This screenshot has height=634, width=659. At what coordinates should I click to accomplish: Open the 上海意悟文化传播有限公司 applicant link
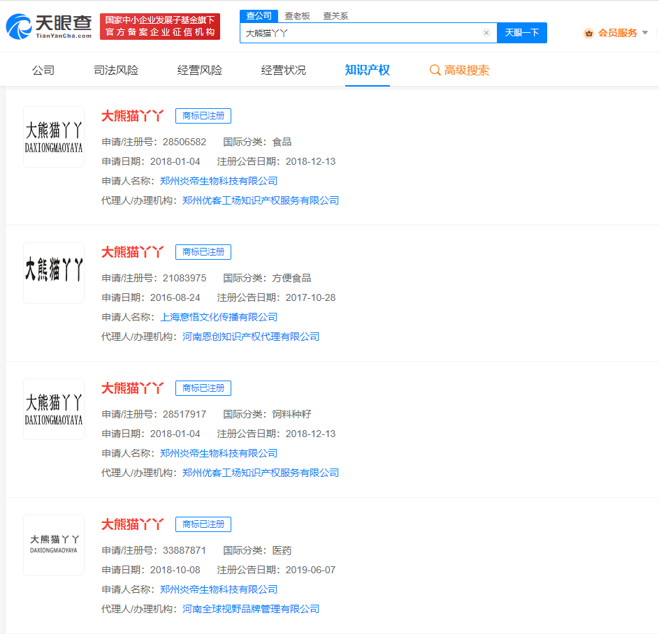point(219,317)
